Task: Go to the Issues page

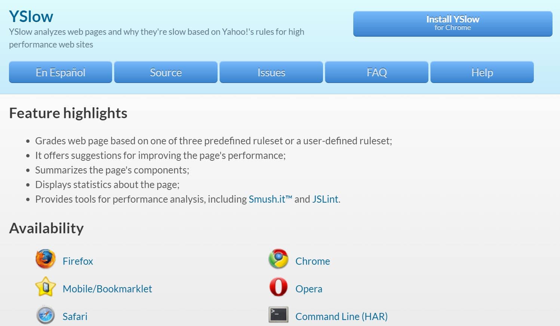Action: tap(271, 72)
